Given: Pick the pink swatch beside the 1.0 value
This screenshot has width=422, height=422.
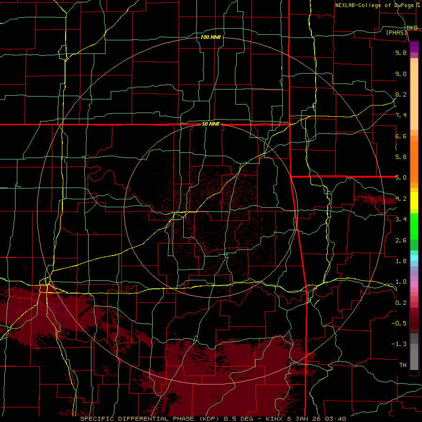Looking at the screenshot, I should (414, 284).
